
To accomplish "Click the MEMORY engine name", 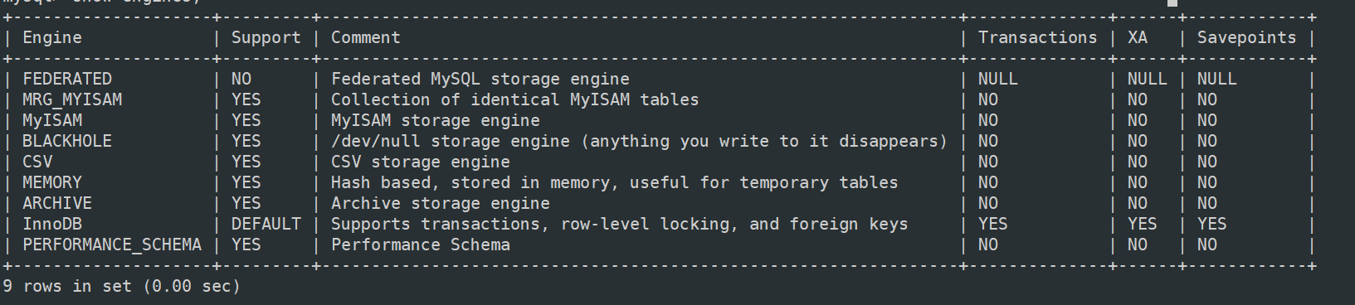I will [x=52, y=182].
